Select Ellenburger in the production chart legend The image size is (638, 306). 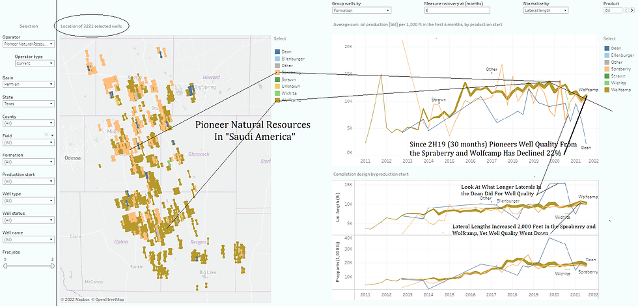(x=619, y=55)
